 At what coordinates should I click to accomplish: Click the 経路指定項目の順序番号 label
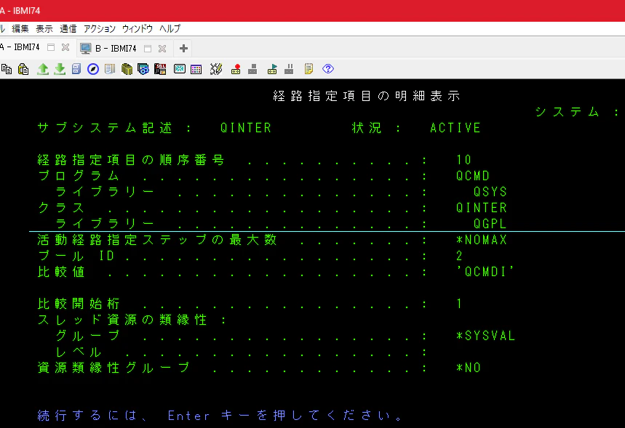point(131,160)
